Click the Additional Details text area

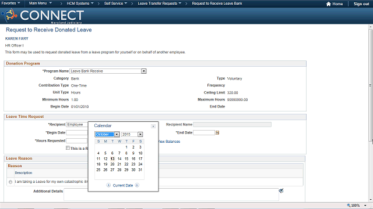click(x=171, y=194)
